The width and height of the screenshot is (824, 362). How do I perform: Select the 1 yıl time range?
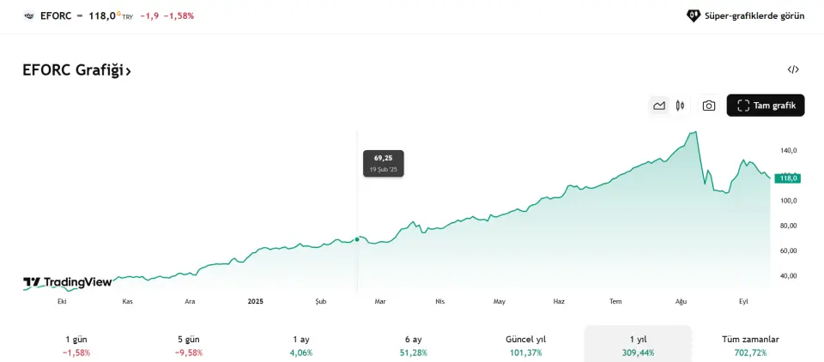(x=638, y=346)
